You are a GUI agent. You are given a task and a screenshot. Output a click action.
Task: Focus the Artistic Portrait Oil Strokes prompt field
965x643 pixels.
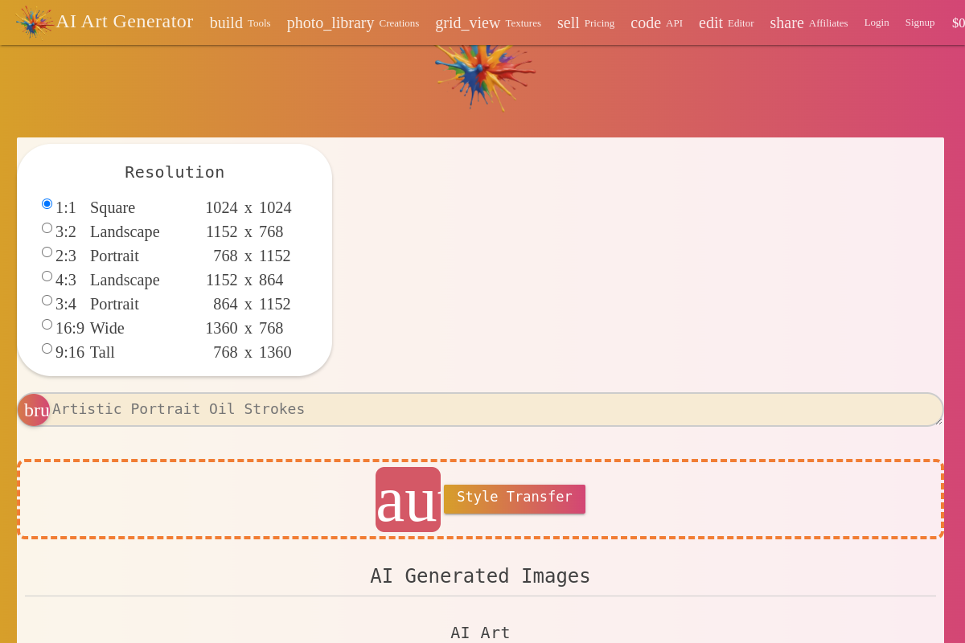click(480, 409)
